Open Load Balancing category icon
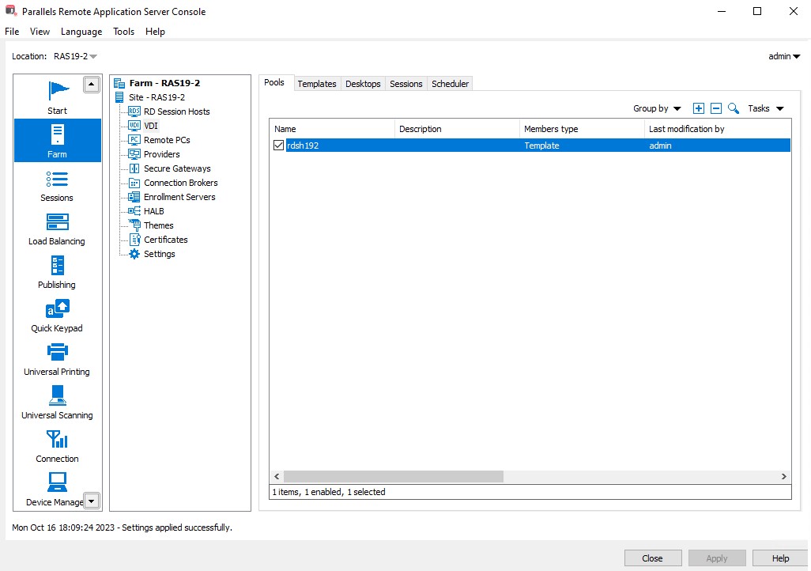Viewport: 811px width, 571px height. coord(58,222)
